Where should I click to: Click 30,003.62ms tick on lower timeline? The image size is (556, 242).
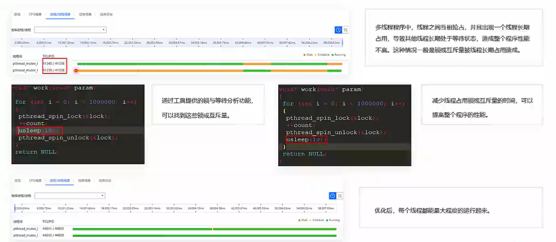coord(175,208)
